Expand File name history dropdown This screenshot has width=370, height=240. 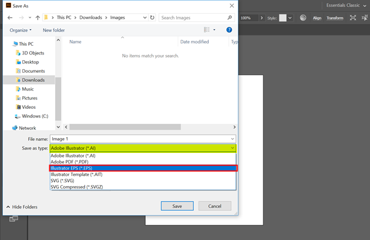232,139
